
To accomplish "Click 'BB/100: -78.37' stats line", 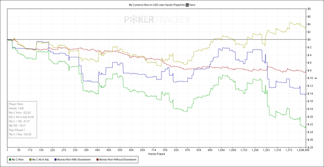I will [x=18, y=125].
